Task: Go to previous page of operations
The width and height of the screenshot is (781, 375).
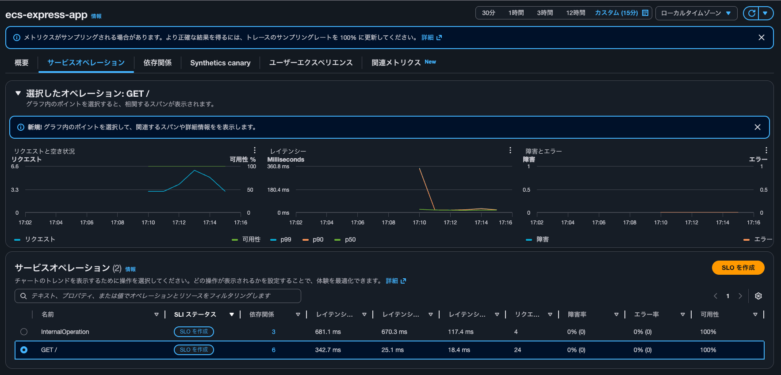Action: [x=716, y=296]
